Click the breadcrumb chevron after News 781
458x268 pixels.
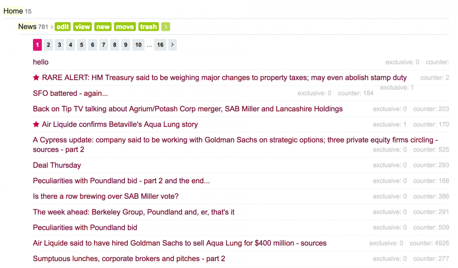52,27
